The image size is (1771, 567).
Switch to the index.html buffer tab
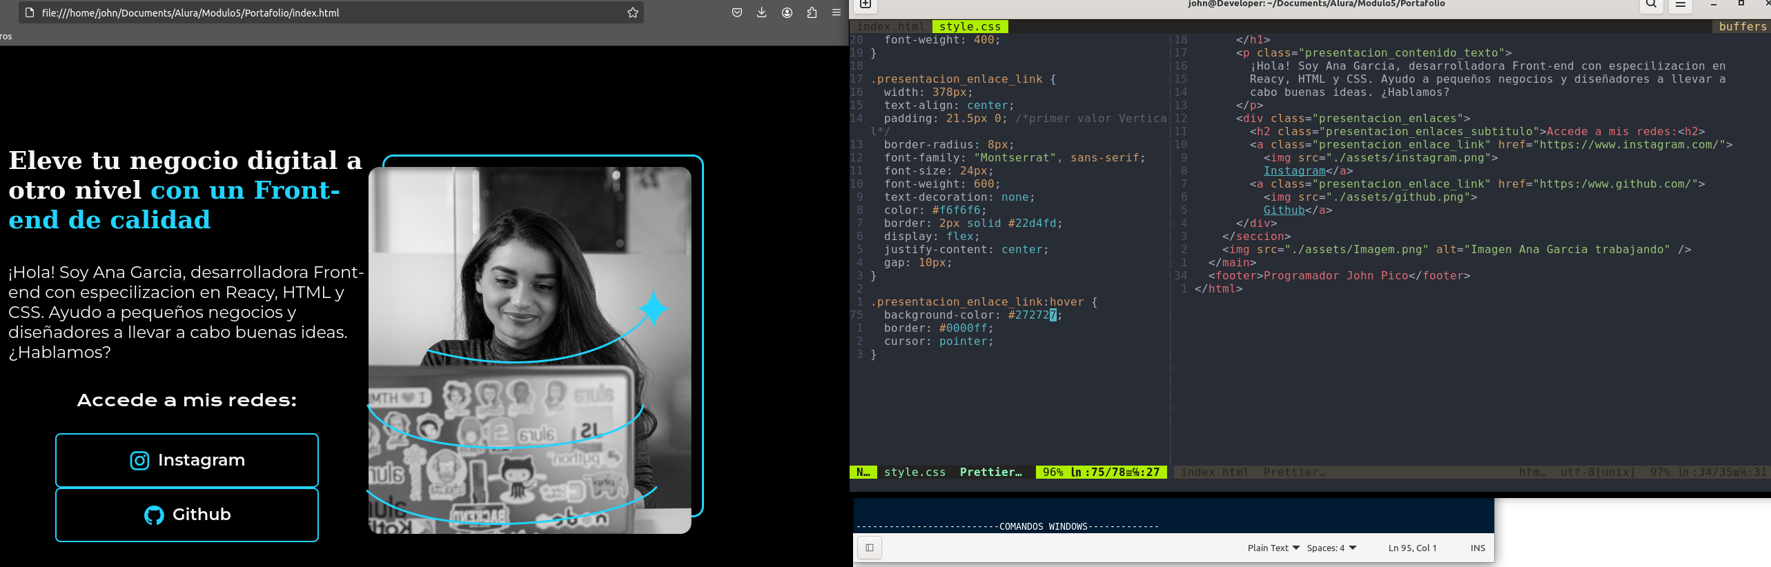pos(890,26)
